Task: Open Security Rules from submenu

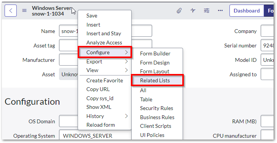Action: point(157,108)
